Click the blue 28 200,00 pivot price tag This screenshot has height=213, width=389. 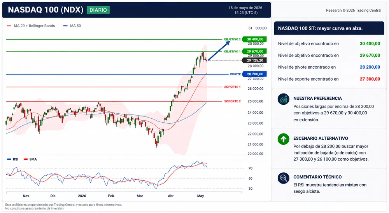(254, 74)
